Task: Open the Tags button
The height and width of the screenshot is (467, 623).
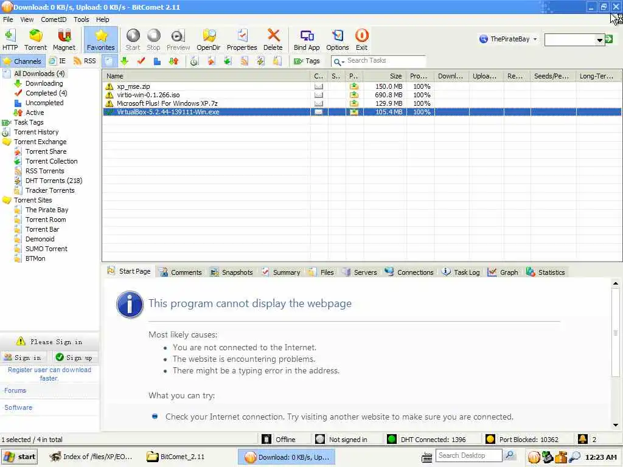Action: tap(307, 61)
